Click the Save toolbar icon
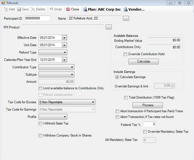This screenshot has height=160, width=194. 19,9
